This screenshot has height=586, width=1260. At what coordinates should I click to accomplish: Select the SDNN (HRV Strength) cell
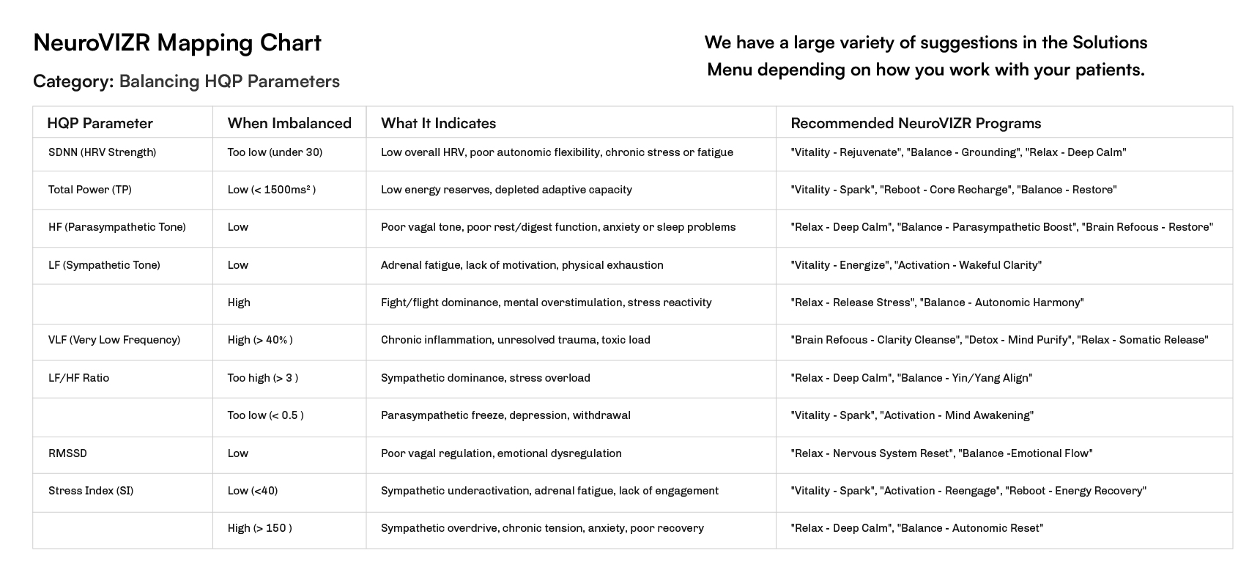[x=102, y=152]
